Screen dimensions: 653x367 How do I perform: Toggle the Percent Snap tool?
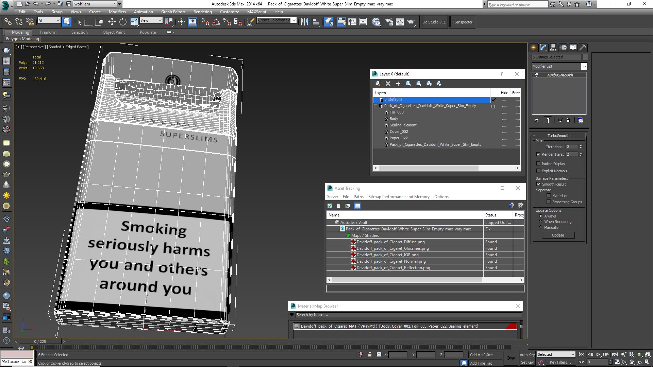pyautogui.click(x=227, y=22)
